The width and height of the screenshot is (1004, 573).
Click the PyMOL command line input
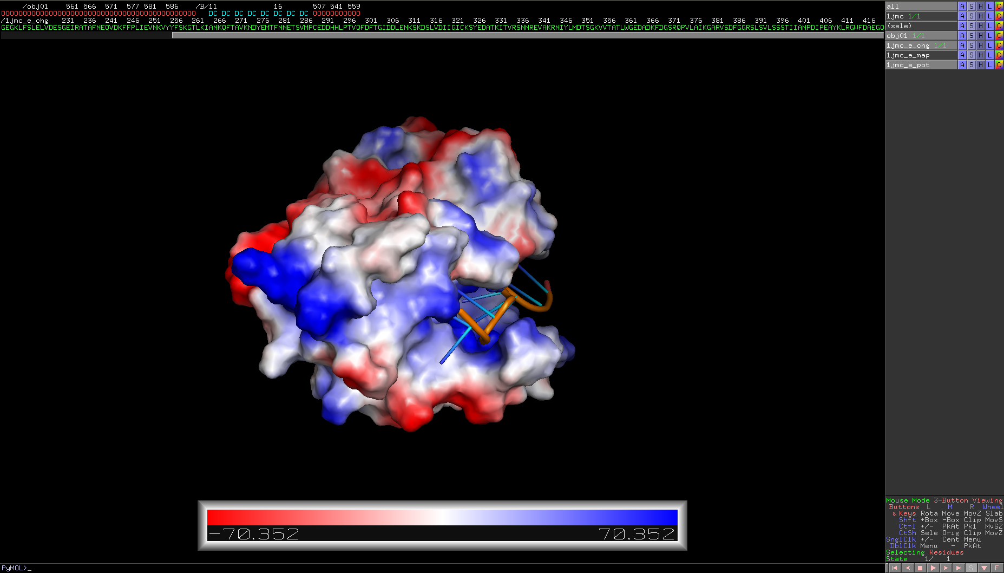pos(442,568)
